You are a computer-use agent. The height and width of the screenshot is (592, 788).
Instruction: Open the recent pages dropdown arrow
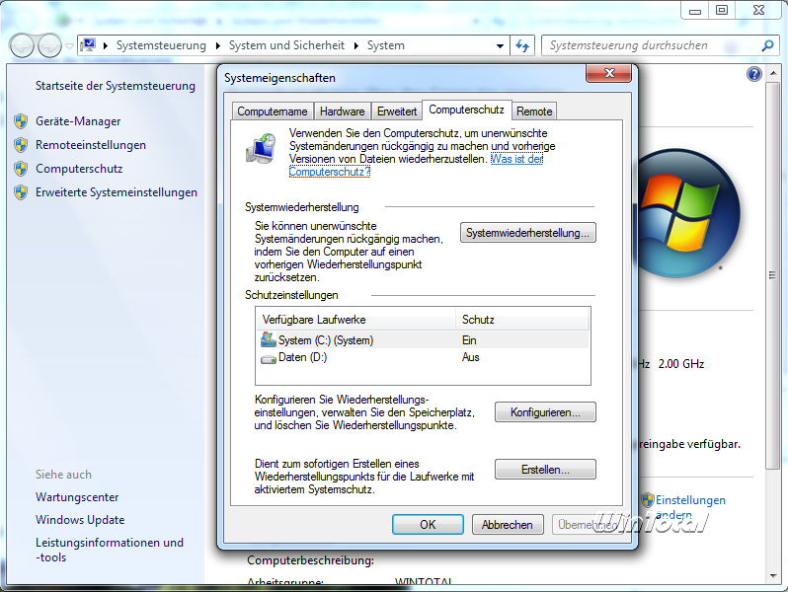(69, 46)
